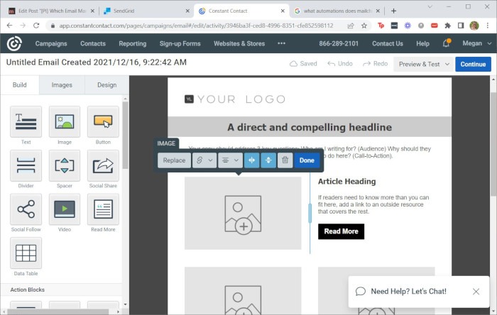
Task: Open a new browser tab
Action: [393, 11]
